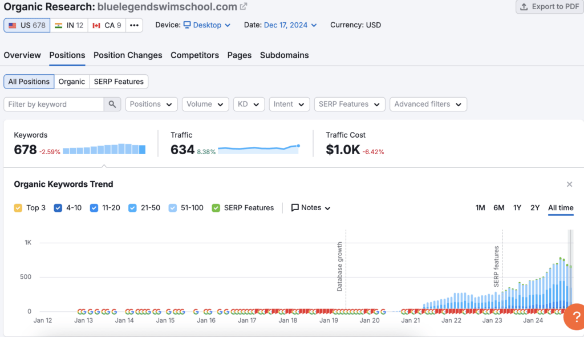Switch to the Position Changes tab
The width and height of the screenshot is (584, 337).
pyautogui.click(x=128, y=55)
